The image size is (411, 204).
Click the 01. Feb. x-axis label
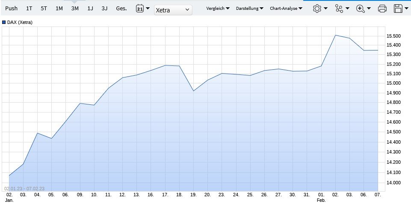(321, 198)
